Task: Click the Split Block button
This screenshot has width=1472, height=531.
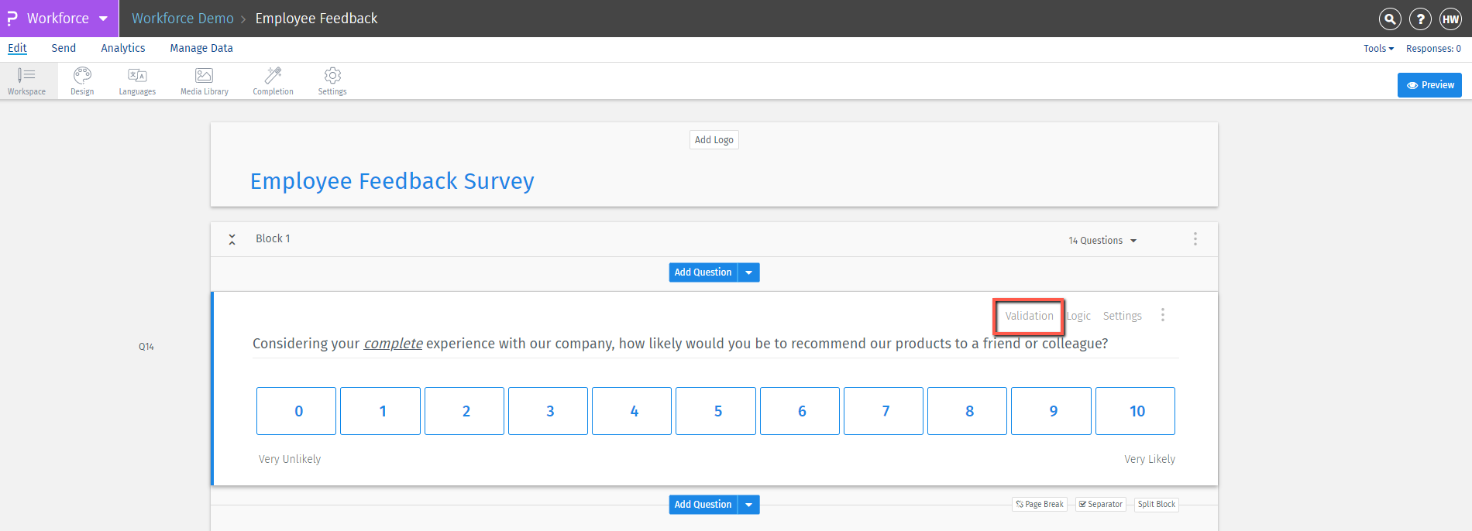Action: (1156, 505)
